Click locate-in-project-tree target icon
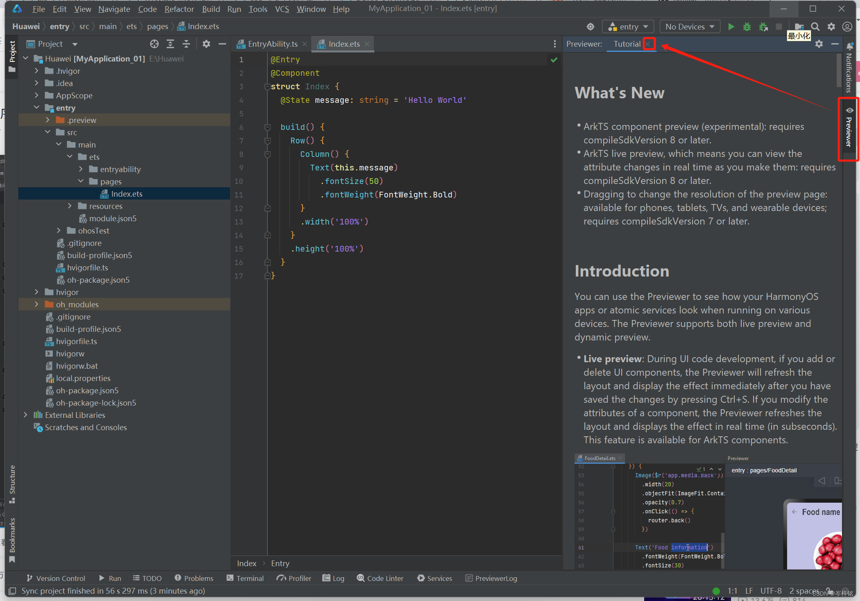860x601 pixels. pos(154,44)
